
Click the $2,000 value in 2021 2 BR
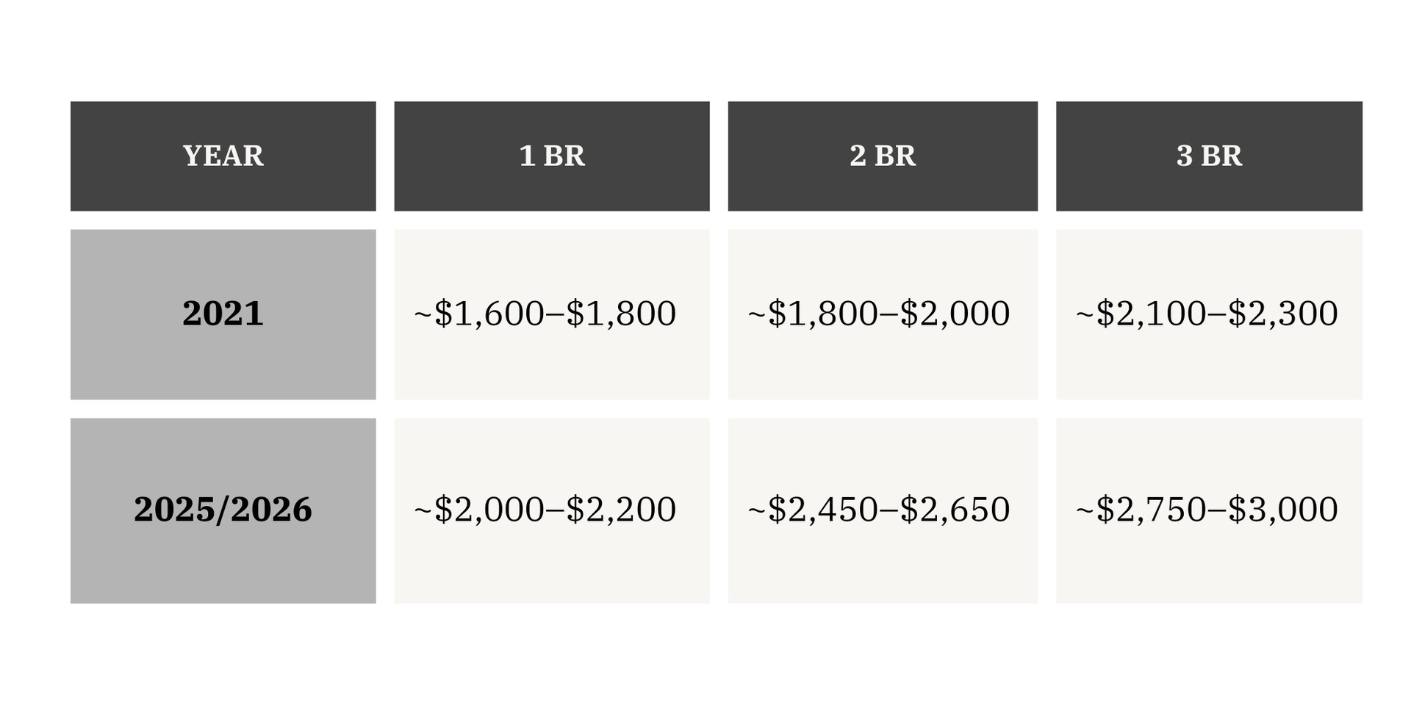pyautogui.click(x=955, y=314)
